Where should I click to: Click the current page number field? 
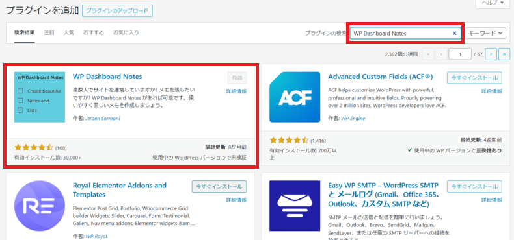(460, 54)
